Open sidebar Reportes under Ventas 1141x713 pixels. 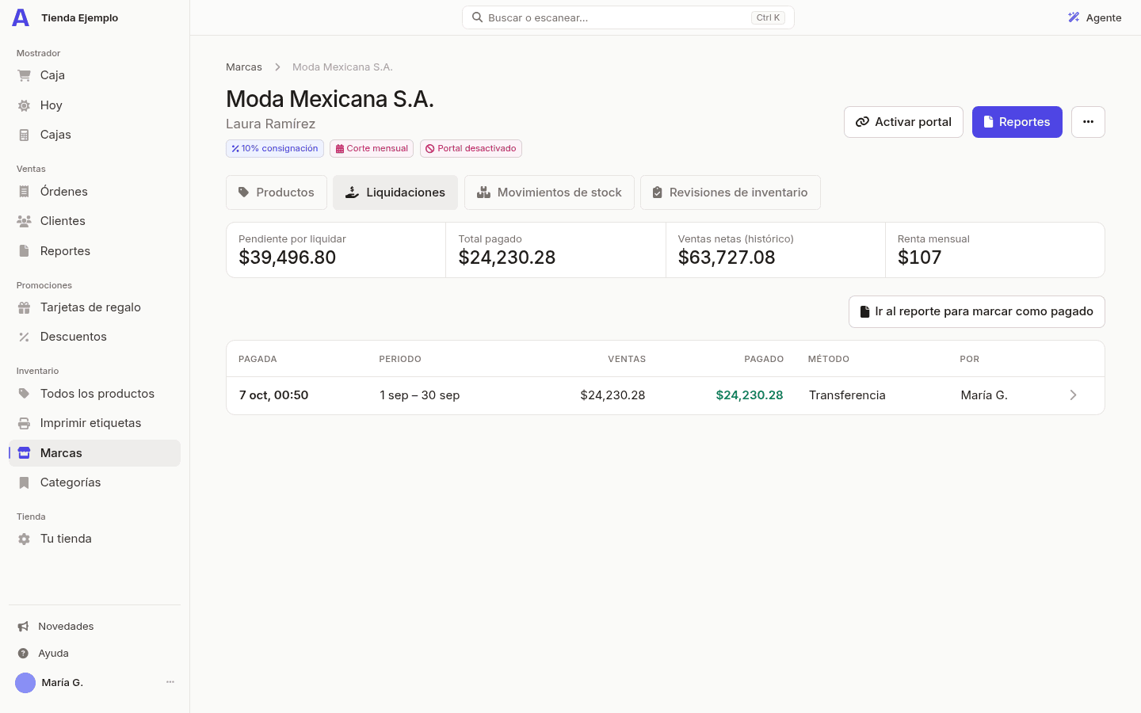pos(94,251)
